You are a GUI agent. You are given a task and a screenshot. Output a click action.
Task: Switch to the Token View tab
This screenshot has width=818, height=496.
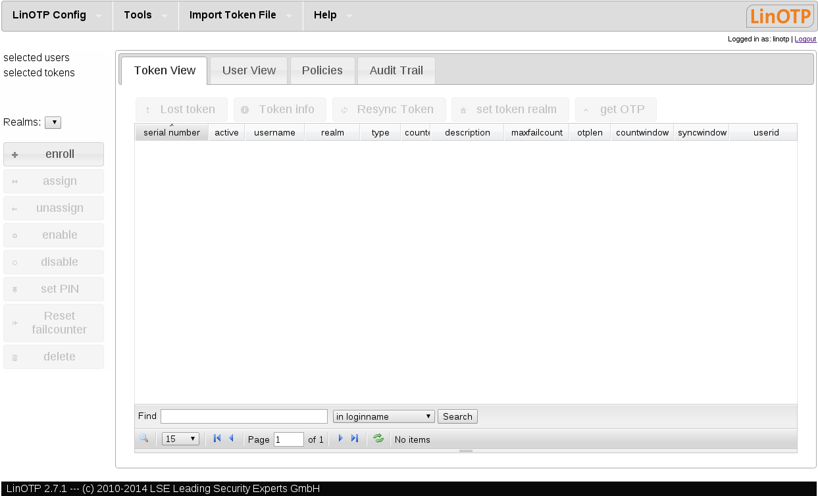165,70
